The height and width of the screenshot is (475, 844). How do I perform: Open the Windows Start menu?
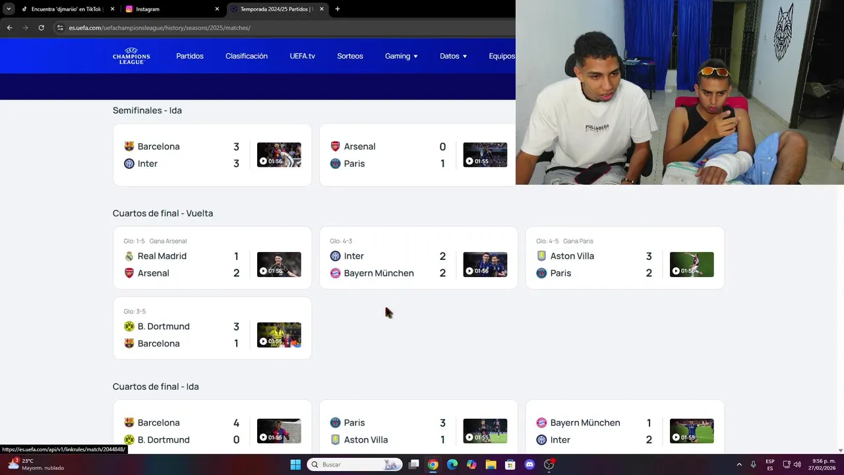pyautogui.click(x=295, y=464)
